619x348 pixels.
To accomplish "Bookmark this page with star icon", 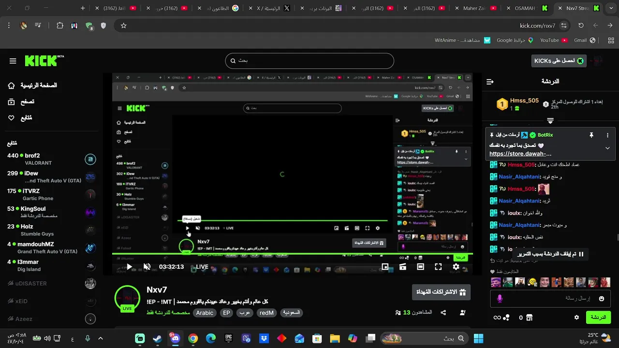I will (123, 26).
